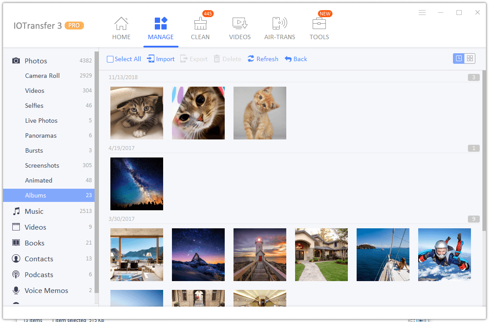
Task: Switch to the MANAGE tab
Action: (x=161, y=28)
